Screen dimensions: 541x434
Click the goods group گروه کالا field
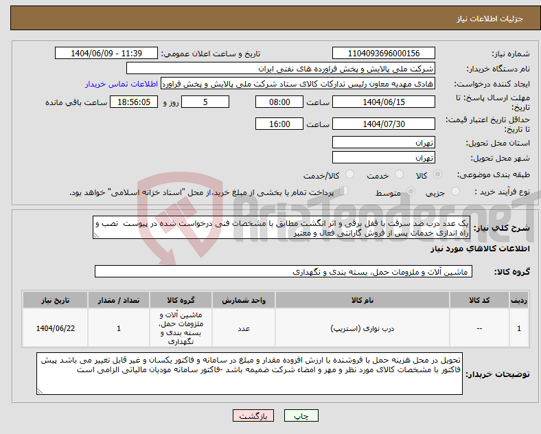coord(284,271)
